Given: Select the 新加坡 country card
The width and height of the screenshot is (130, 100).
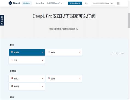Looking at the screenshot, I should pos(27,52).
